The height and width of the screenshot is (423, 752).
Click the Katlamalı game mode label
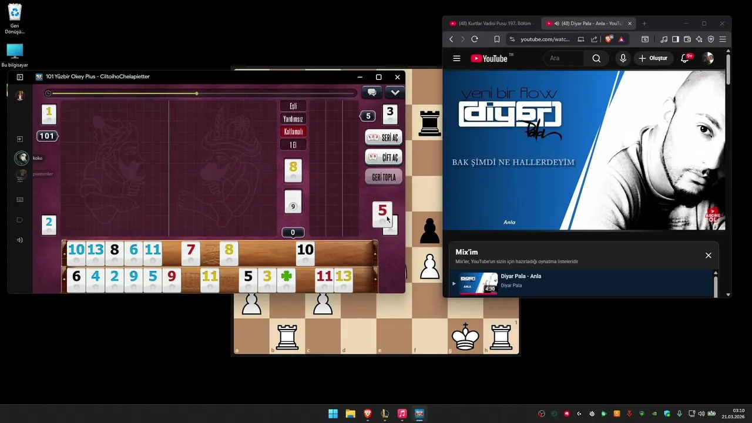293,132
